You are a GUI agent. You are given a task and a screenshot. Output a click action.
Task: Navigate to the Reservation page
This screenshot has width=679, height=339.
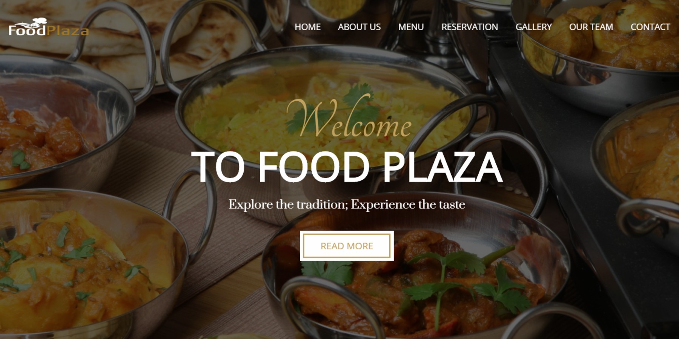tap(470, 27)
